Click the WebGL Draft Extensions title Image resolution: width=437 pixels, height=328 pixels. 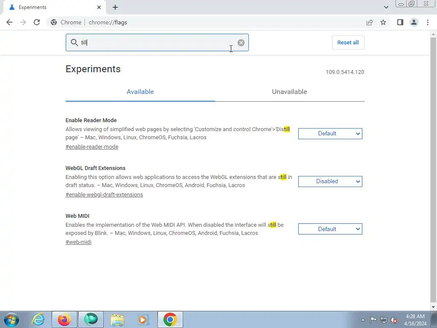click(x=95, y=168)
